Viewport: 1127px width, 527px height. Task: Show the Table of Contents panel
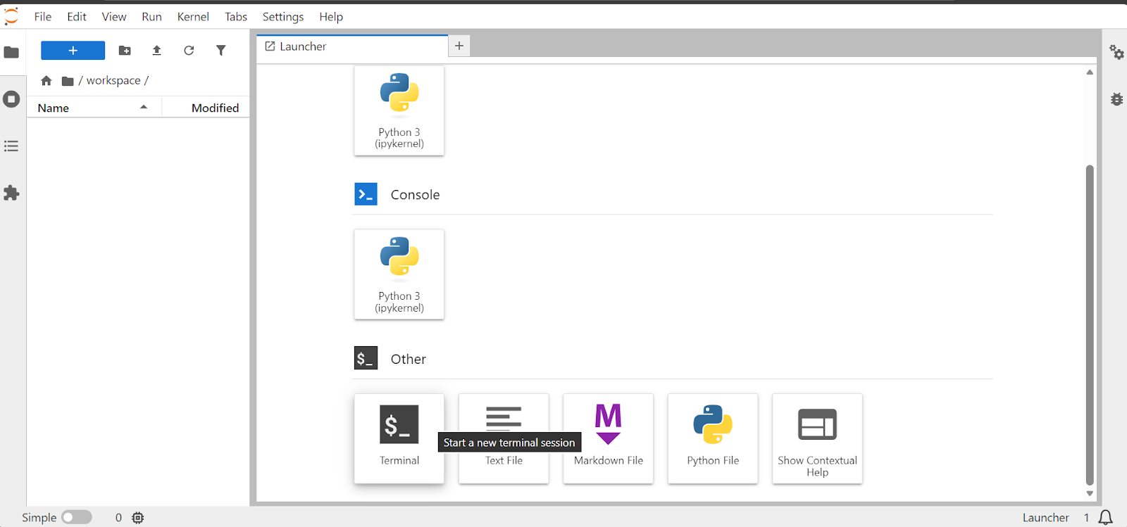tap(11, 146)
